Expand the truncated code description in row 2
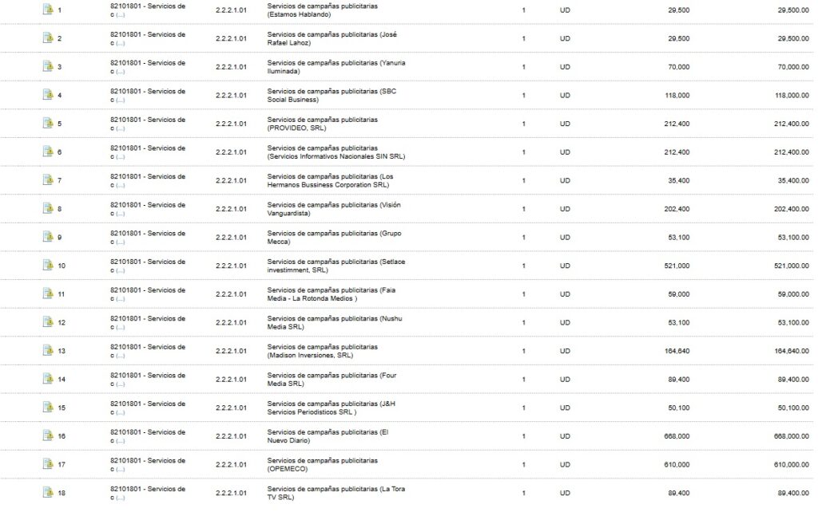Screen dimensions: 818x512 (x=120, y=44)
